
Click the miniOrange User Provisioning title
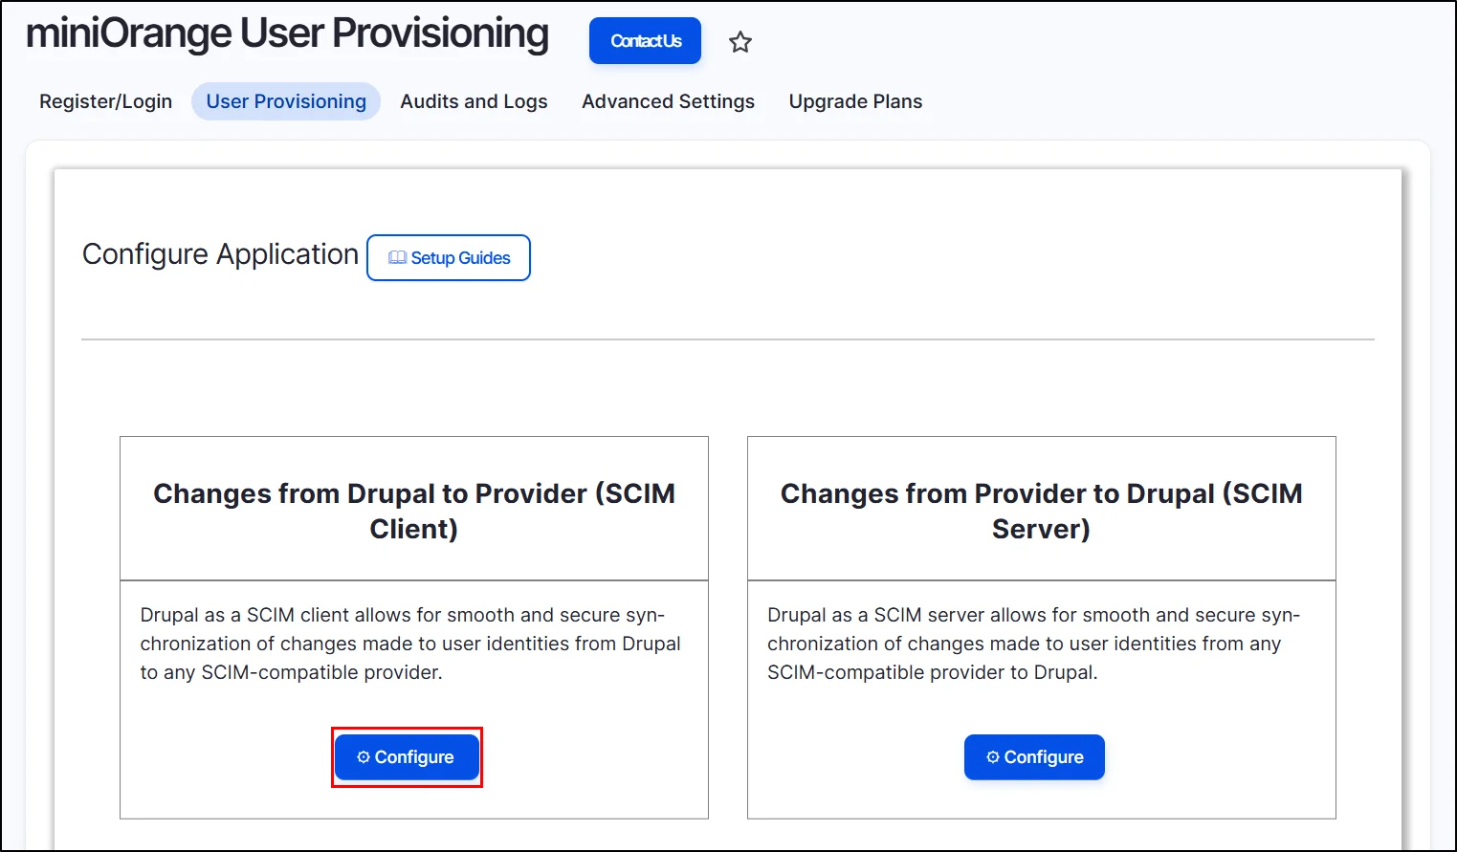287,34
